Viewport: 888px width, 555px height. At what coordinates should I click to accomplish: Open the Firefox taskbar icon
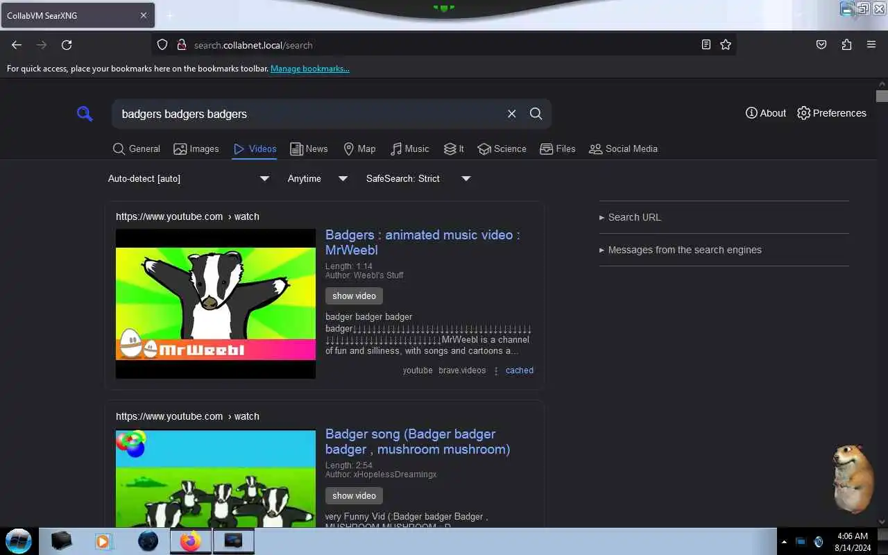[190, 541]
